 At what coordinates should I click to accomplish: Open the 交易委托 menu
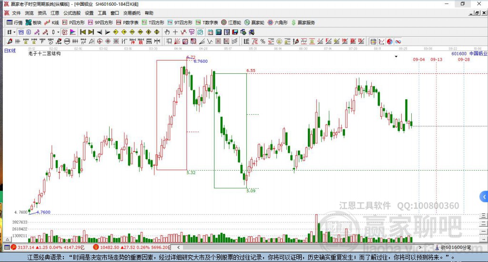coord(132,13)
